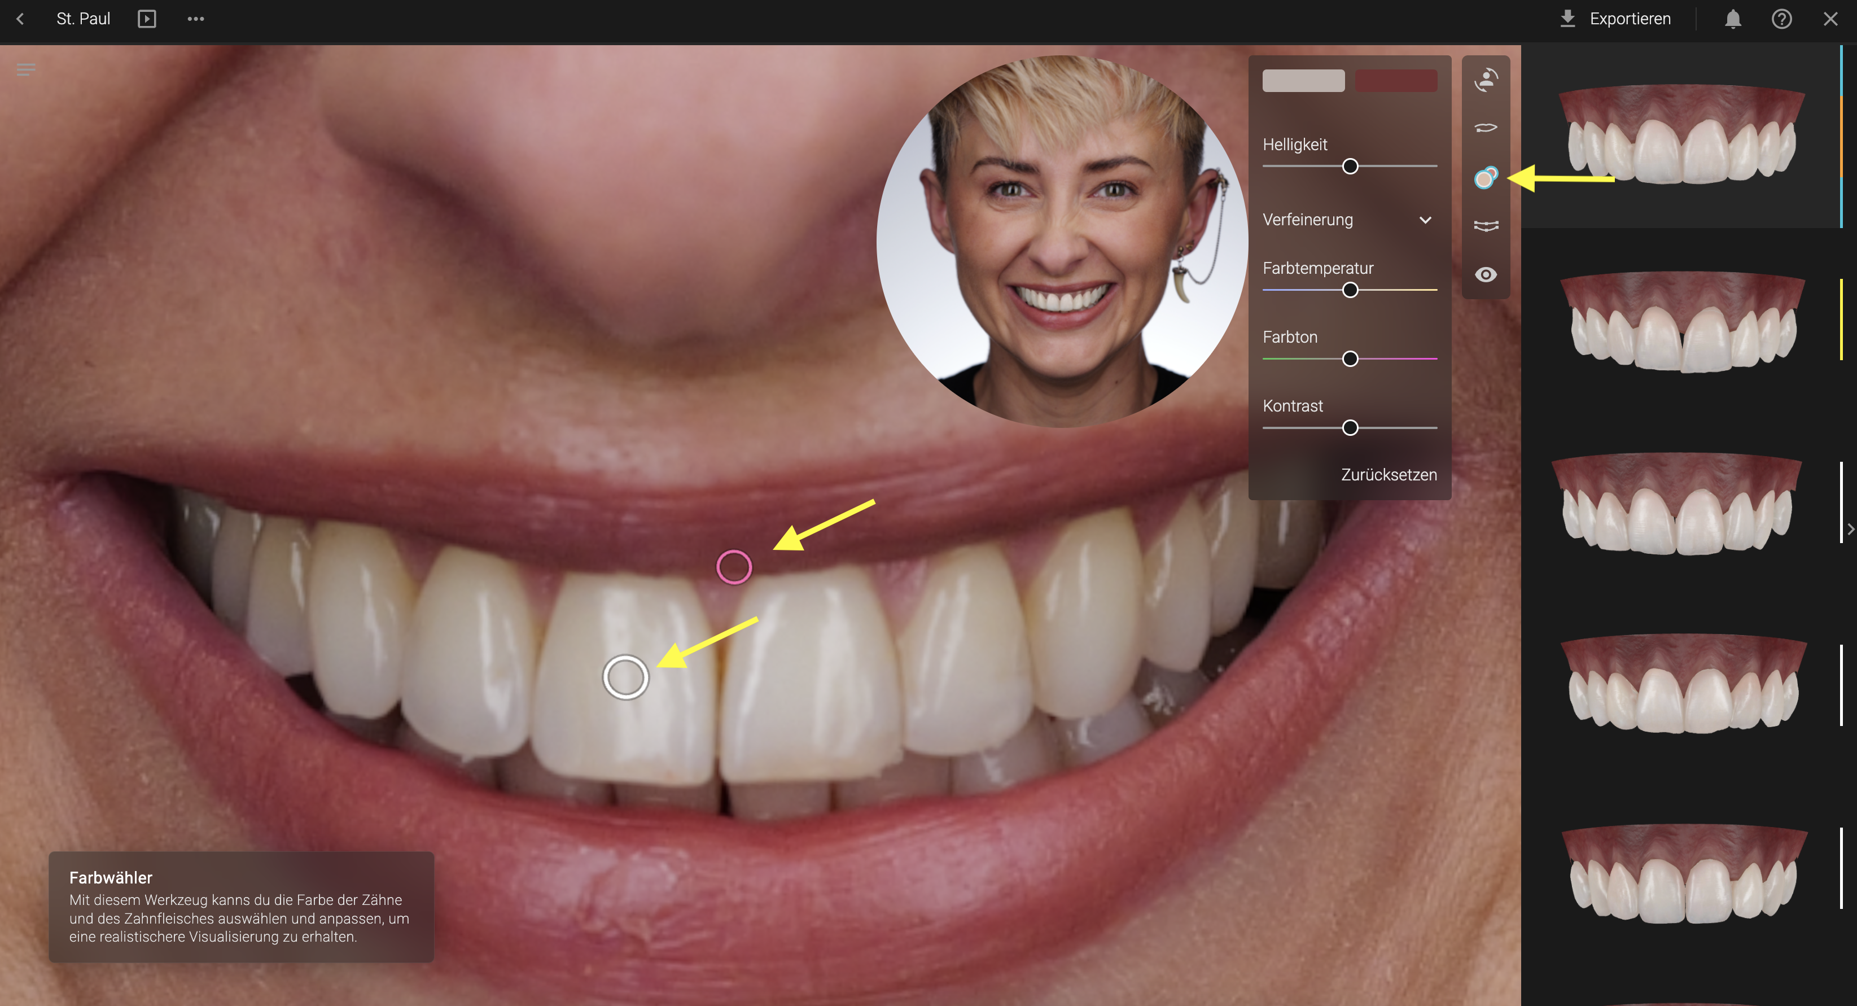The image size is (1857, 1006).
Task: Select the face alignment rotation tool
Action: pos(1485,80)
